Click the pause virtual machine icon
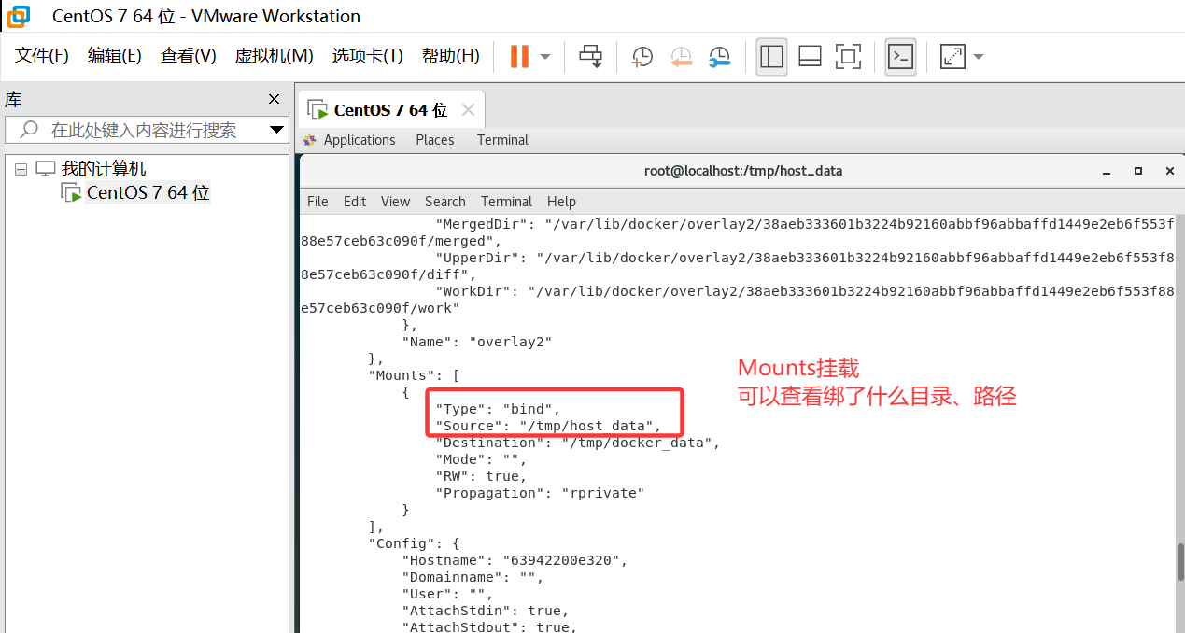Viewport: 1185px width, 633px height. [519, 56]
